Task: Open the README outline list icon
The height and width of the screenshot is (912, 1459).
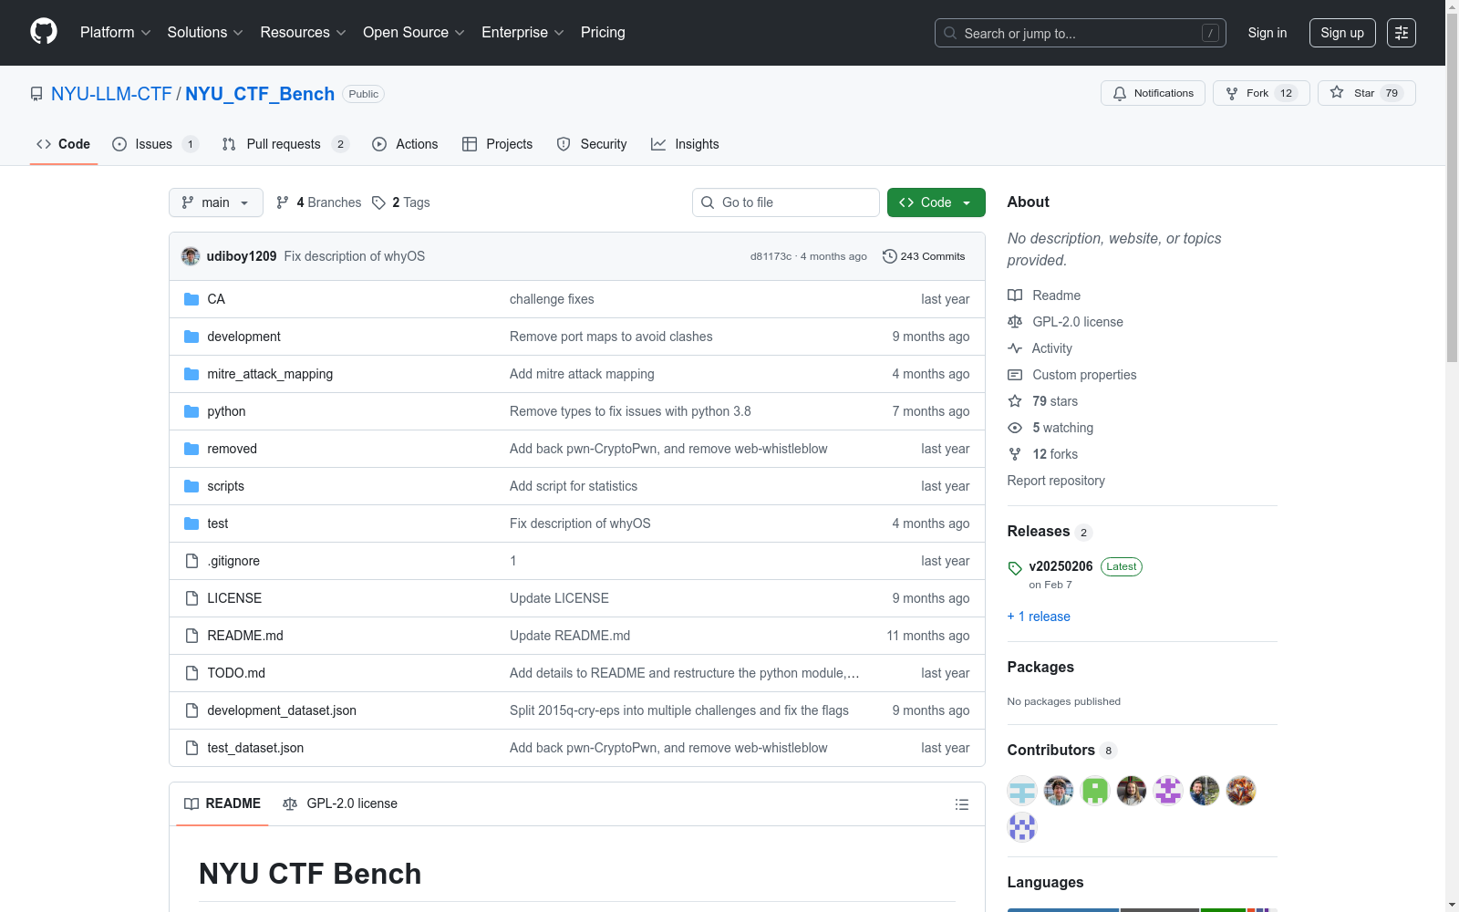Action: pos(961,804)
